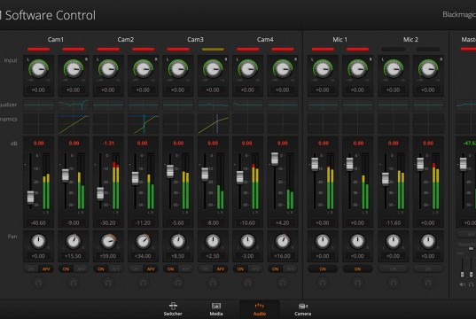Click headphone icon under Mic 1 right channel
476x319 pixels.
click(358, 283)
